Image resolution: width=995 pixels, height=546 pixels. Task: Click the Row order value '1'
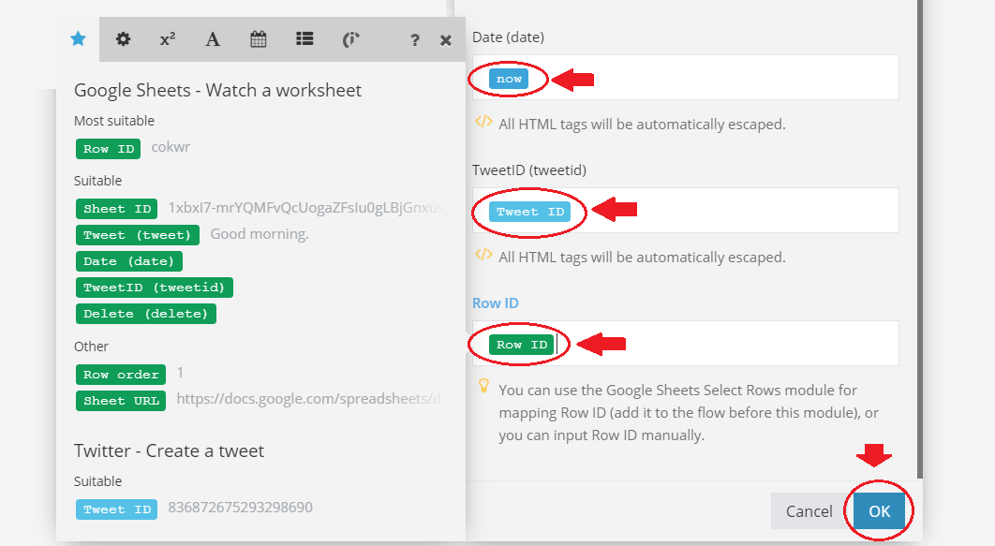(x=180, y=372)
